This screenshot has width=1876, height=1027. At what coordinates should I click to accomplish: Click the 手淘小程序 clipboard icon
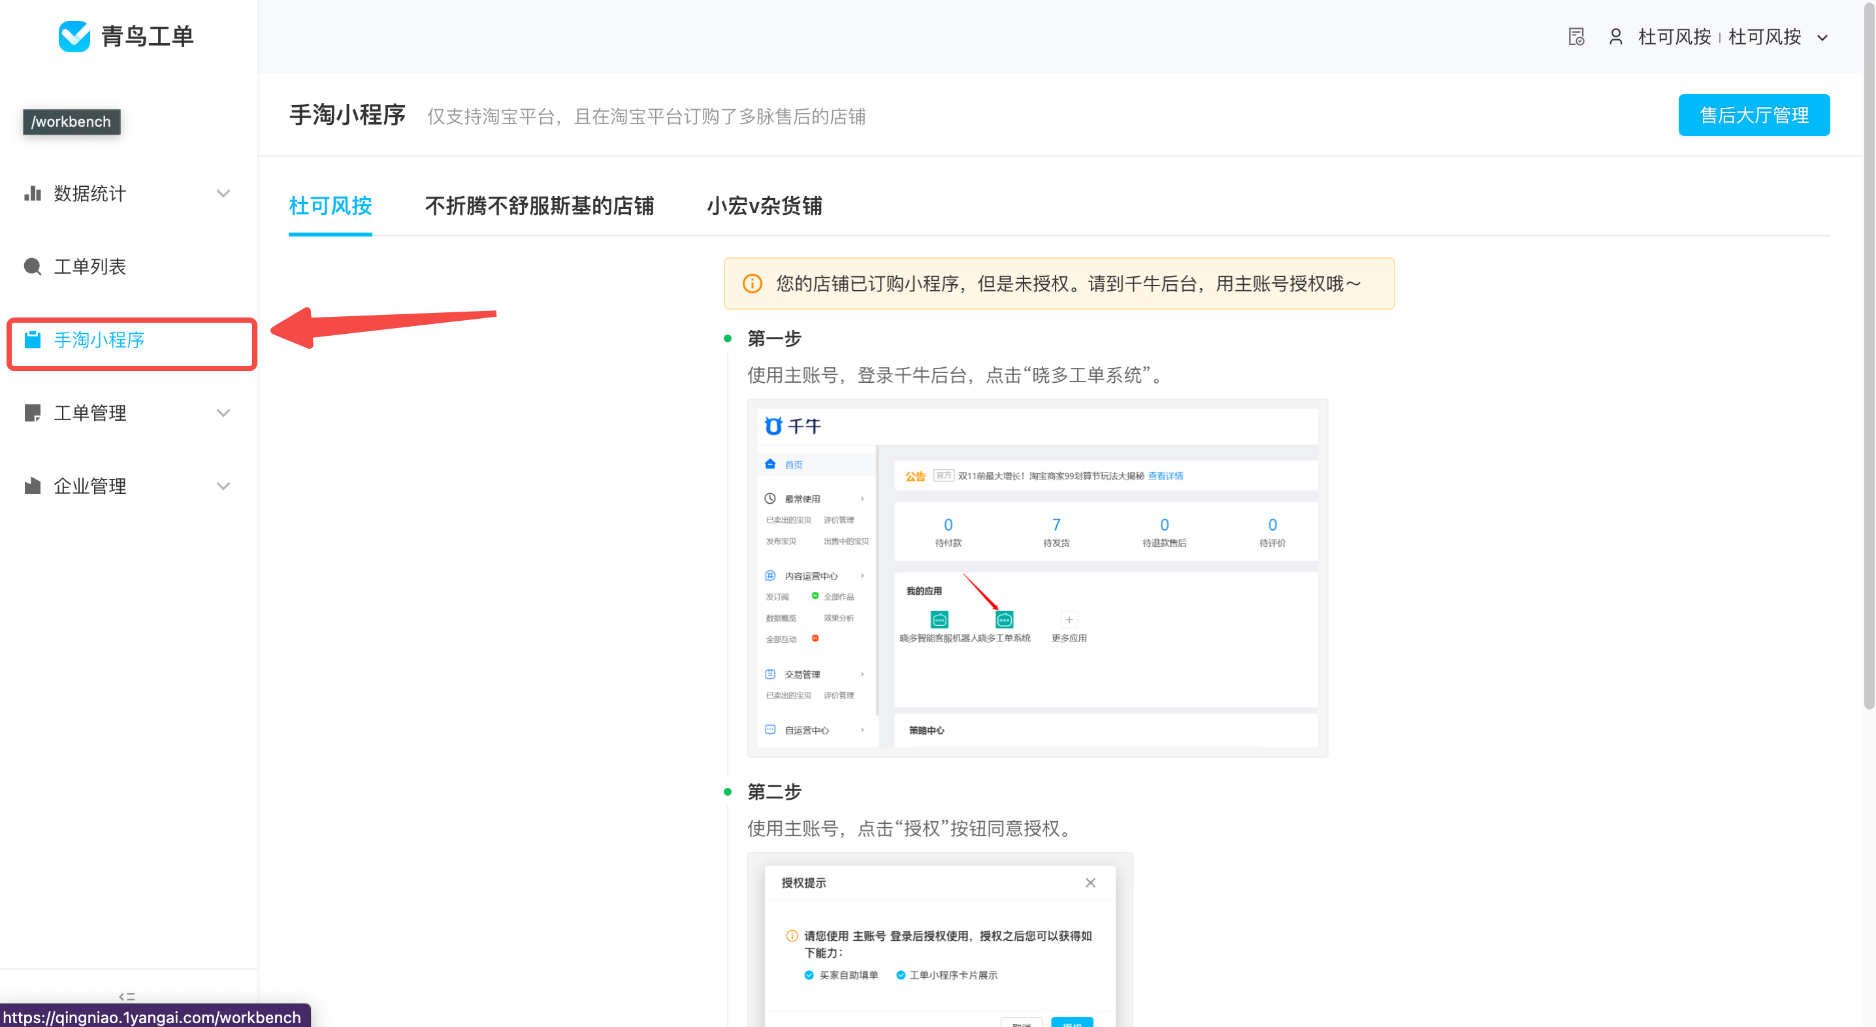pyautogui.click(x=33, y=340)
